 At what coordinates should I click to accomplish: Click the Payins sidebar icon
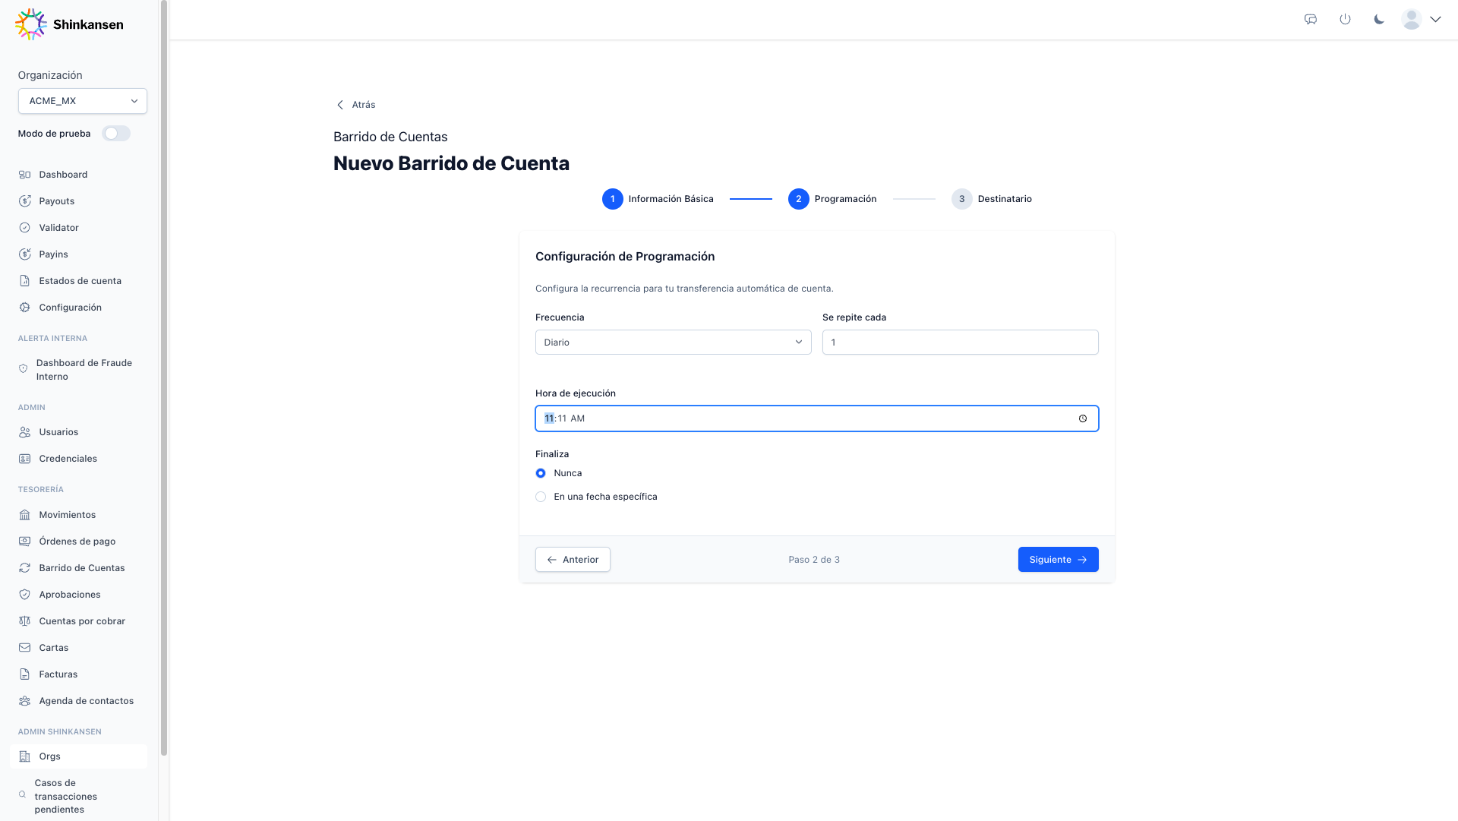24,254
